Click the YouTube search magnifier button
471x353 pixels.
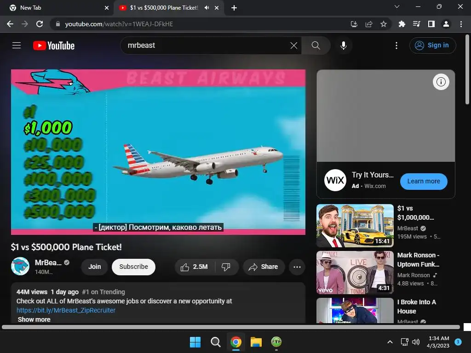(316, 46)
